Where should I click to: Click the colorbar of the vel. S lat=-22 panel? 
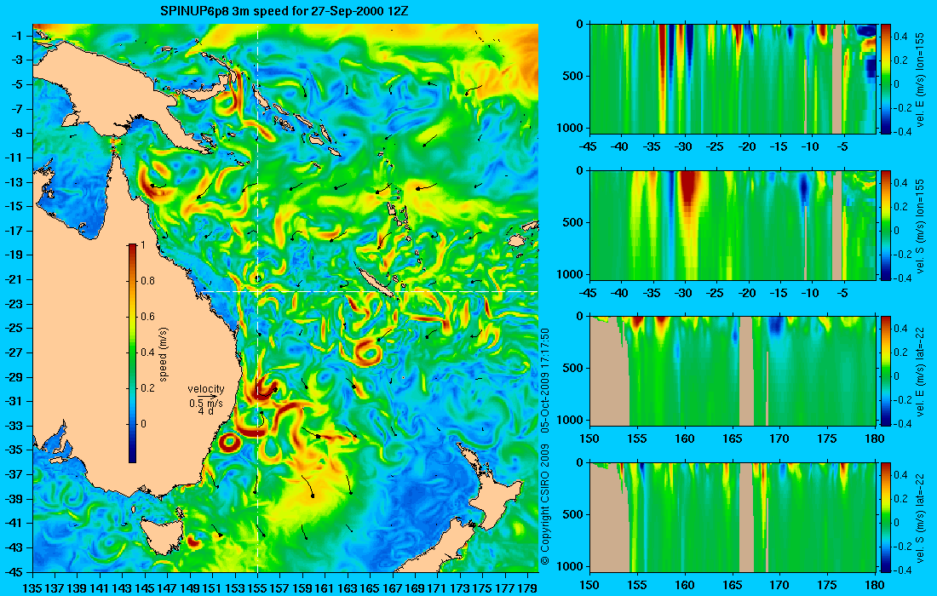click(886, 517)
